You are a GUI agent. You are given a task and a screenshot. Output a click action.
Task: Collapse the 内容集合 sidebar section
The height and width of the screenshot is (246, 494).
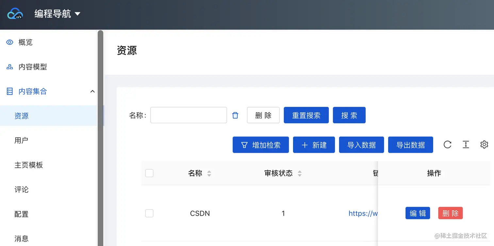tap(92, 91)
